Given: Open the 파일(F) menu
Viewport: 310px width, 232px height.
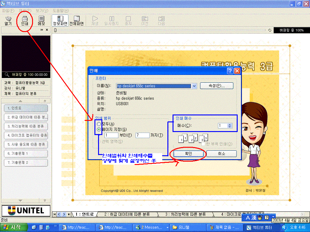Looking at the screenshot, I should pos(8,11).
